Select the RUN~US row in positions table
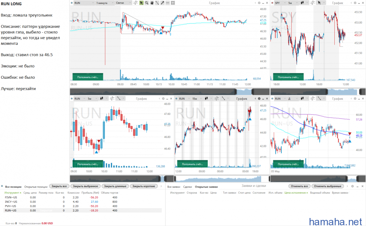 tap(83, 210)
